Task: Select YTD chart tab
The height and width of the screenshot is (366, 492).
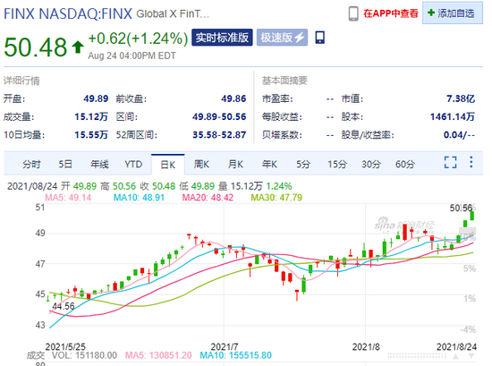Action: (x=133, y=164)
